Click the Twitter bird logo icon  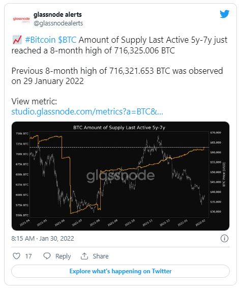pyautogui.click(x=224, y=14)
